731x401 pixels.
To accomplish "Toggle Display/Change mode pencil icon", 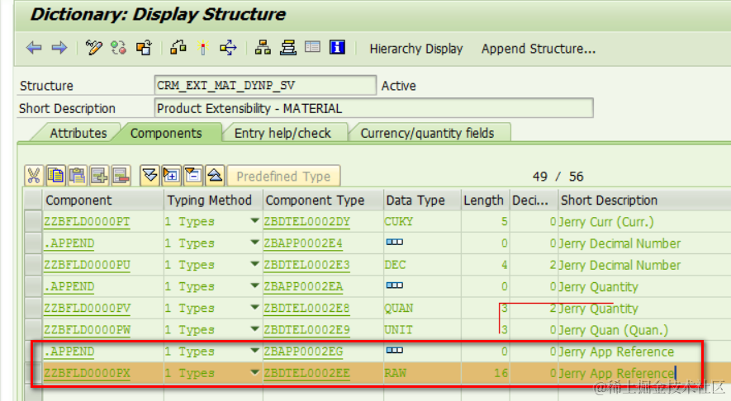I will [93, 48].
